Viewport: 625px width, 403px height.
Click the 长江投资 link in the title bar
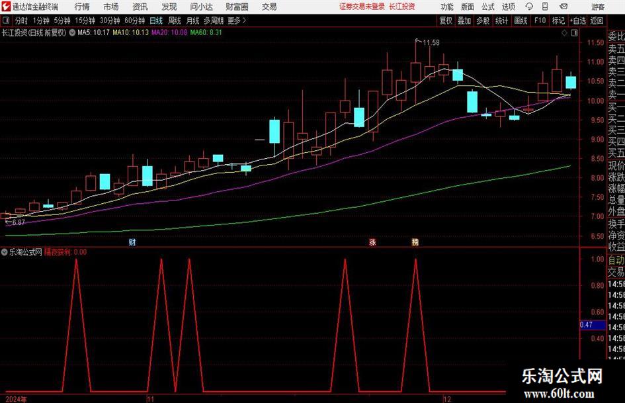click(402, 7)
